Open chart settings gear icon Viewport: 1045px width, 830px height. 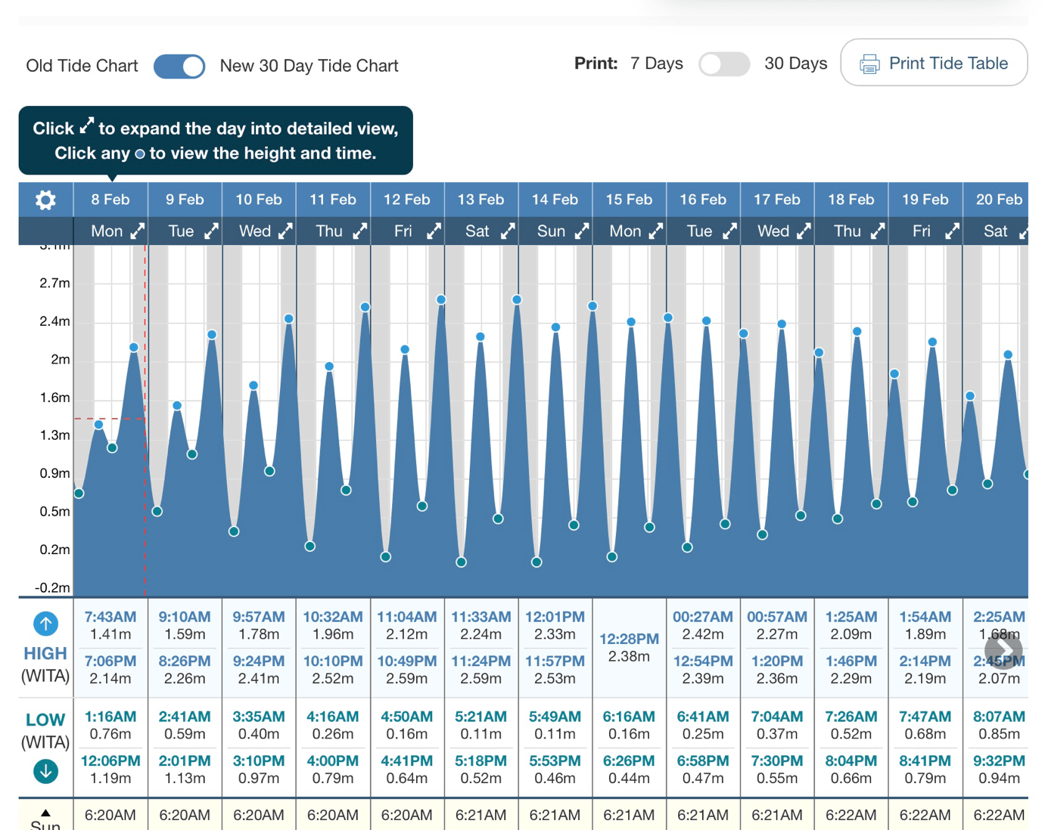(x=45, y=200)
